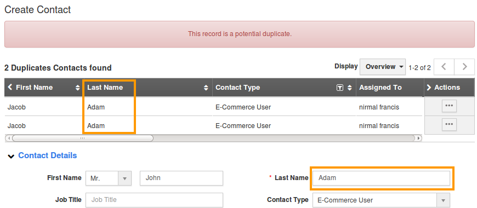Expand the Actions column chevron
477x208 pixels.
coord(429,88)
